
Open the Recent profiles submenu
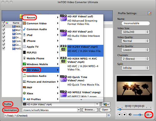tap(41, 17)
